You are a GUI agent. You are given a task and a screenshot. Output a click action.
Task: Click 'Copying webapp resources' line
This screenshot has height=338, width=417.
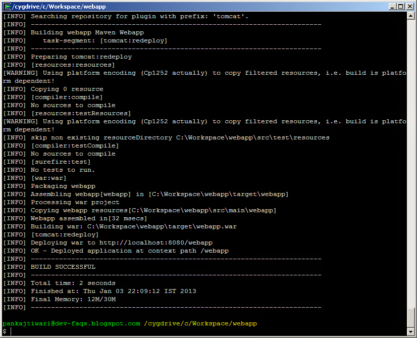pyautogui.click(x=140, y=210)
